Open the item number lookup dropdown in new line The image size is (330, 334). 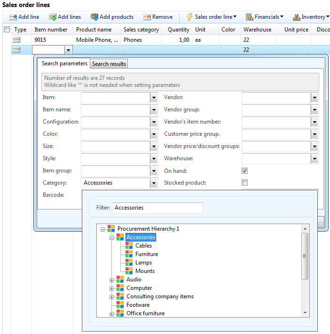click(68, 50)
